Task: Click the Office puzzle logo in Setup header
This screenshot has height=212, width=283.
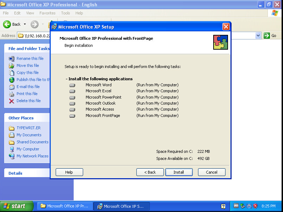Action: tap(220, 42)
